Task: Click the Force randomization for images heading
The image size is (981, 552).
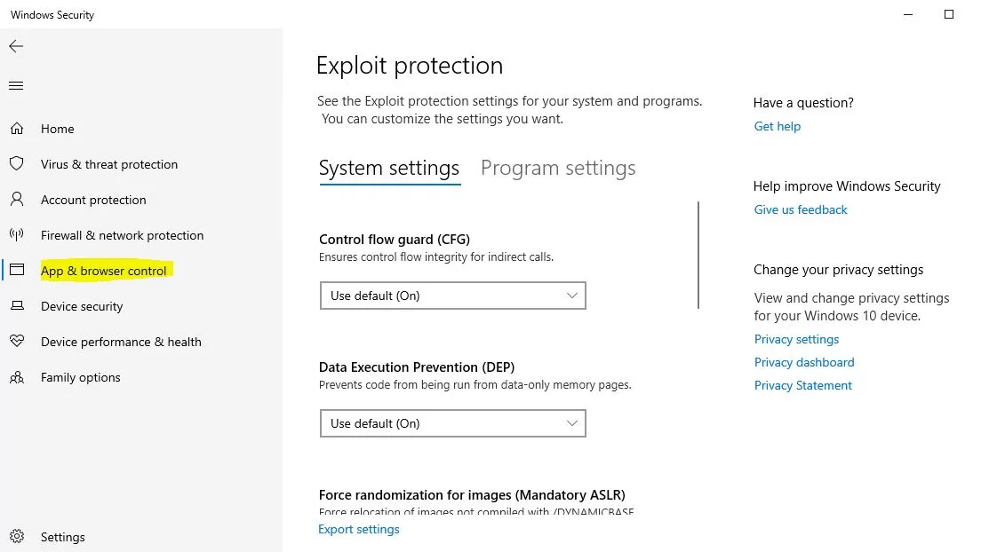Action: click(x=472, y=495)
